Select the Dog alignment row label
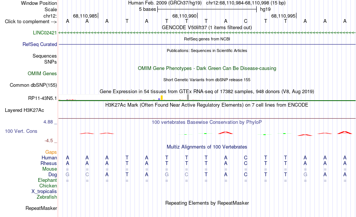356x217 pixels. [53, 175]
